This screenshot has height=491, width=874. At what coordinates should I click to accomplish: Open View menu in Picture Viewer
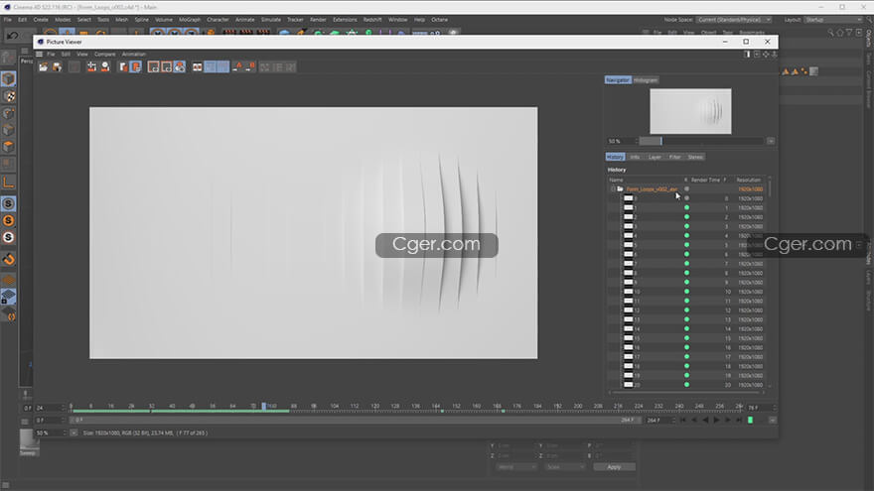[81, 54]
